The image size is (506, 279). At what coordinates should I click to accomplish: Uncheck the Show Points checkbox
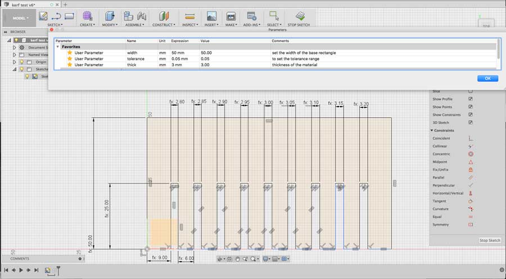point(471,107)
